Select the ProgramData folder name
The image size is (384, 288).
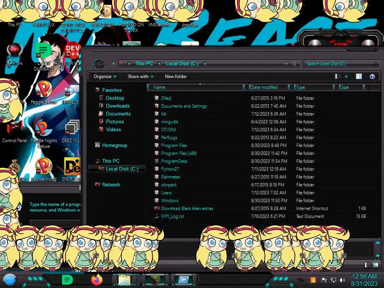[174, 161]
